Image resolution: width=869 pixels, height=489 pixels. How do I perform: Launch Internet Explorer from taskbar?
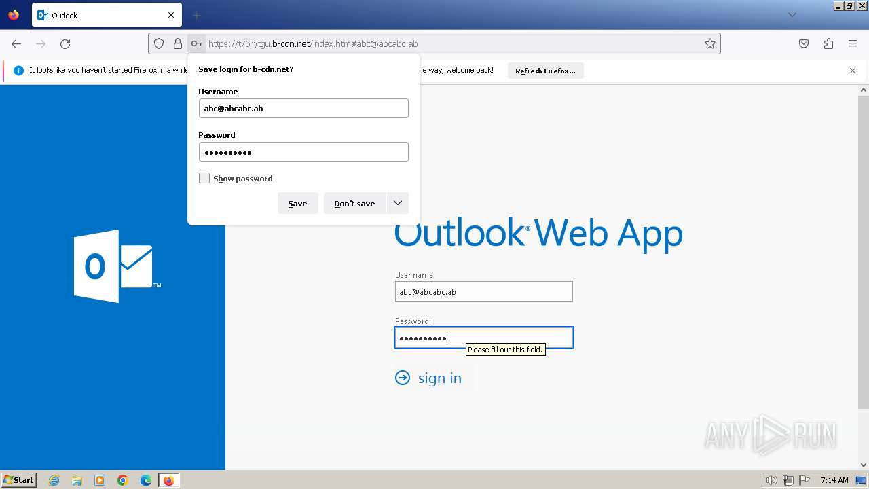click(x=54, y=480)
